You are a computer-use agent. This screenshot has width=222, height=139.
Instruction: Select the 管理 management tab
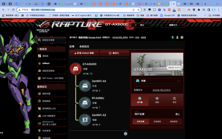[x=175, y=100]
